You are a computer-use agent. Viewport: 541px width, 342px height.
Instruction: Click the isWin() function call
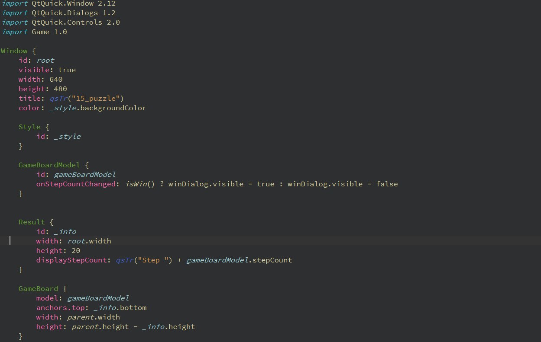click(x=140, y=184)
